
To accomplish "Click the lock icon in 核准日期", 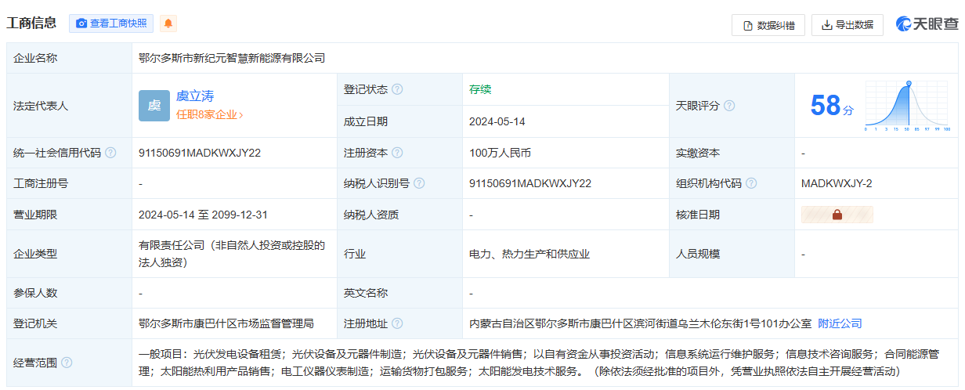I will click(x=837, y=215).
